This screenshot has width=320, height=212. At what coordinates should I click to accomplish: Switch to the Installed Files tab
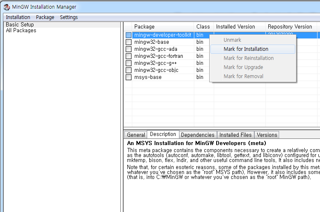coord(236,135)
